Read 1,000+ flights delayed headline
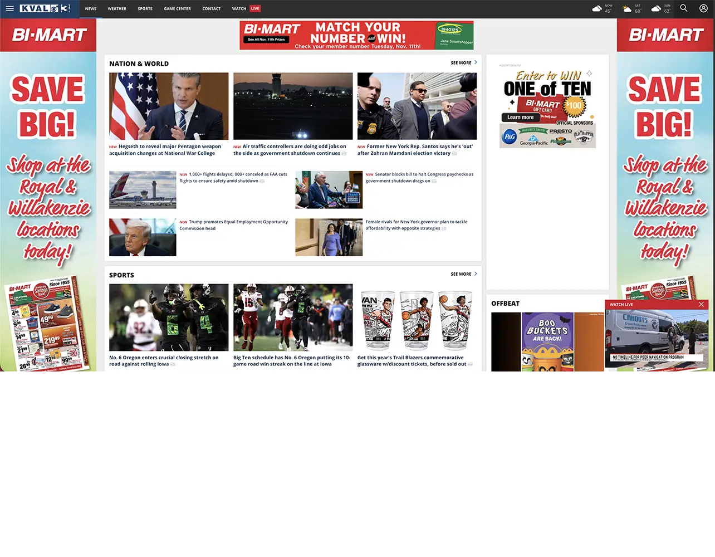Image resolution: width=715 pixels, height=557 pixels. 234,178
